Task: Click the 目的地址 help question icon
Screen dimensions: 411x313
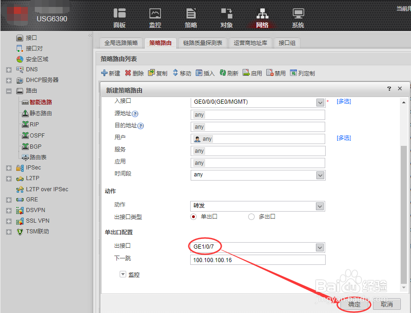Action: (x=141, y=126)
